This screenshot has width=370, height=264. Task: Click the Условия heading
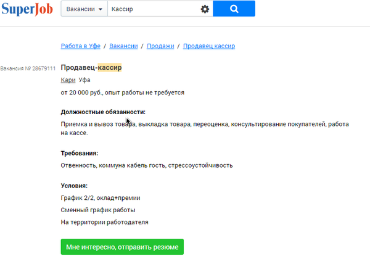74,186
